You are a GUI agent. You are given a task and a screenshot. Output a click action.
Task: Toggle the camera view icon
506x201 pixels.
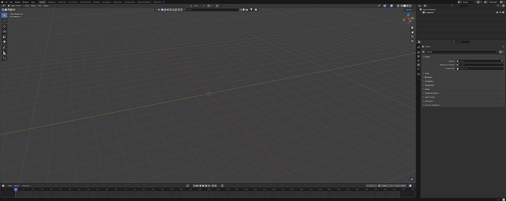click(x=412, y=37)
